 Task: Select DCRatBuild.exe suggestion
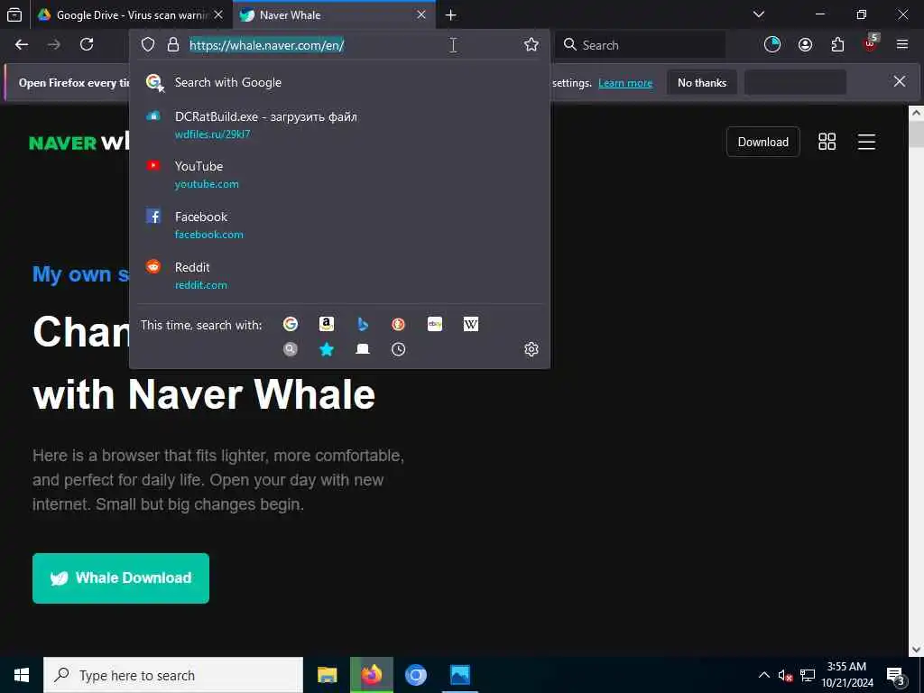pos(339,125)
